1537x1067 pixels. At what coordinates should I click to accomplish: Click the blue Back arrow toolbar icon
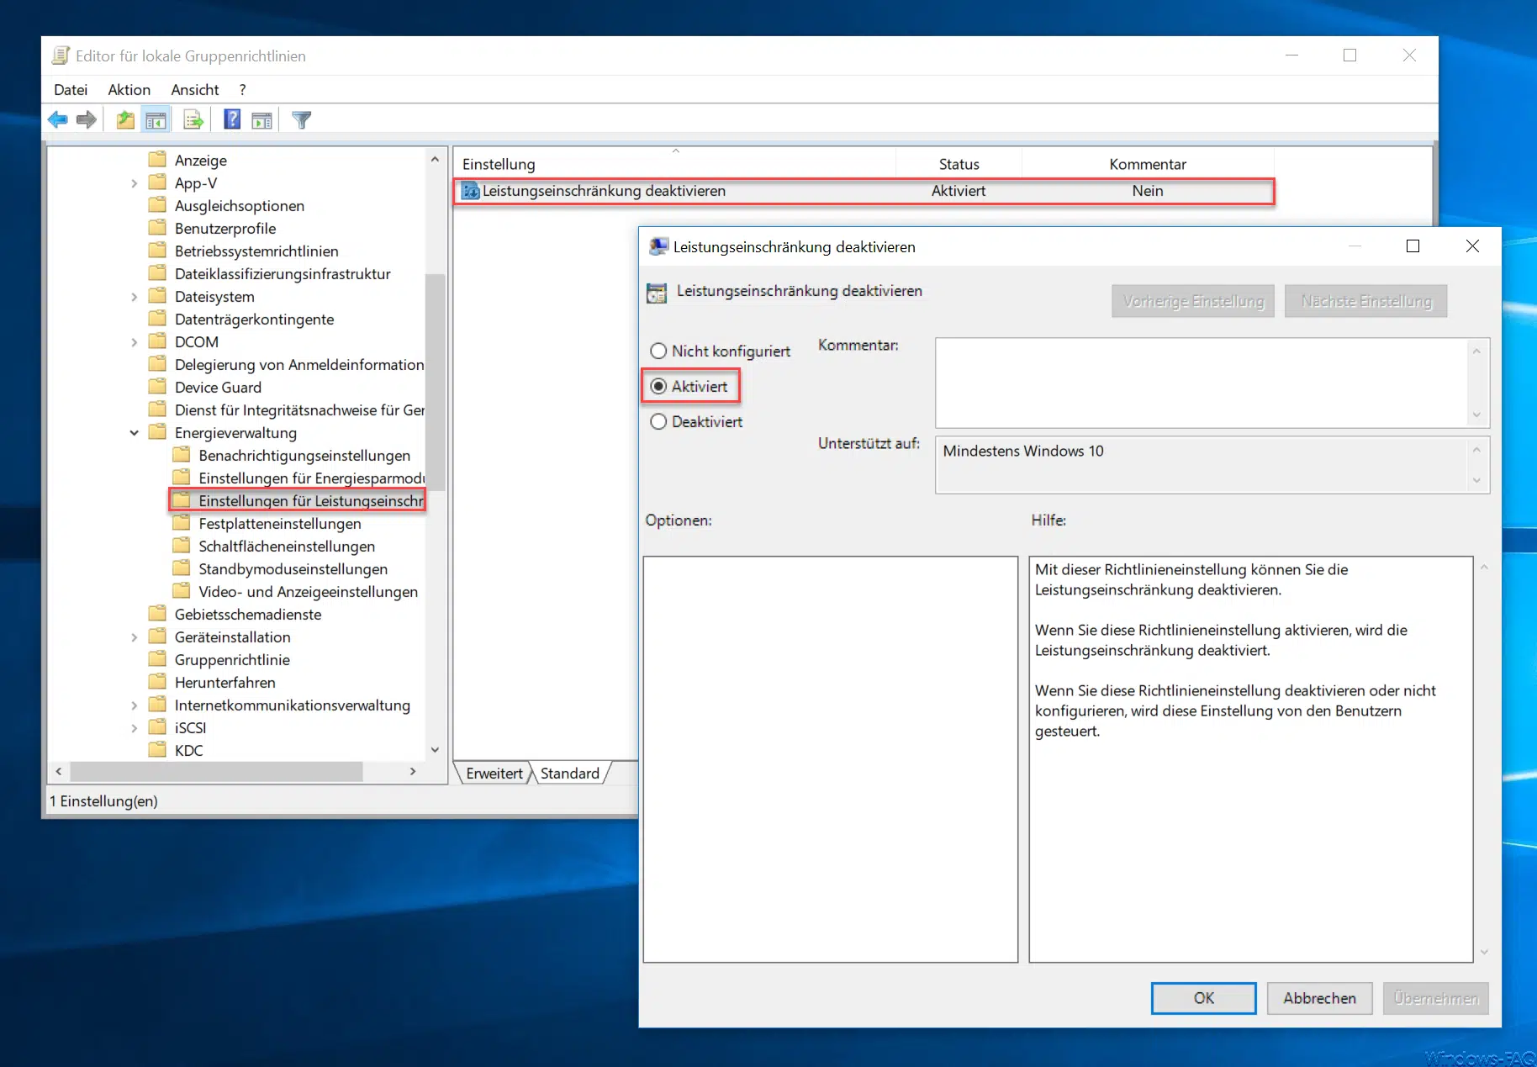[58, 120]
